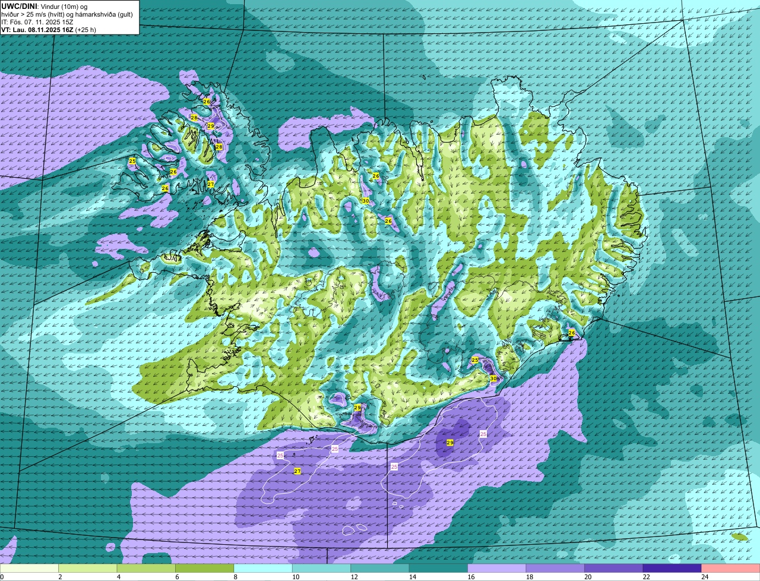
Task: Click the yellow 27 gust label offshore southwest
Action: [297, 471]
